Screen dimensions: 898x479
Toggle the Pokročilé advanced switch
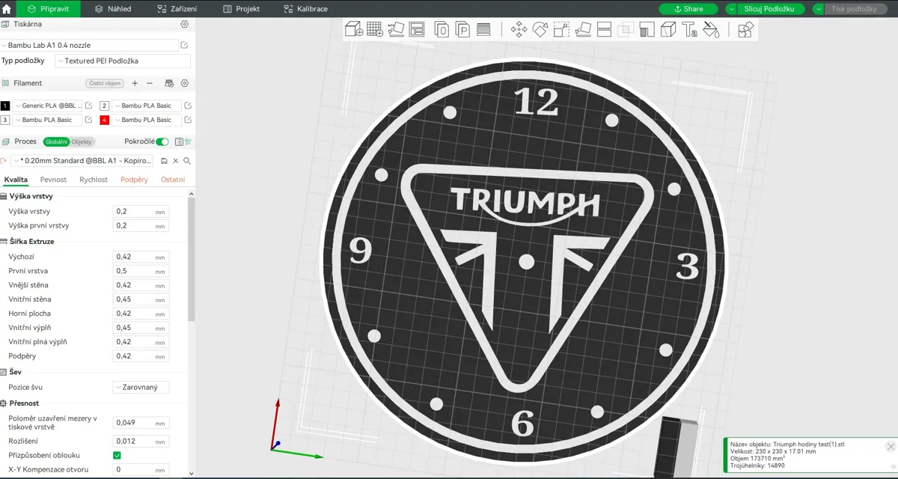click(162, 141)
